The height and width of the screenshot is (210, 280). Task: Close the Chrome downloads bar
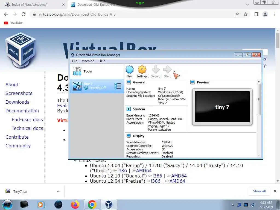275,191
